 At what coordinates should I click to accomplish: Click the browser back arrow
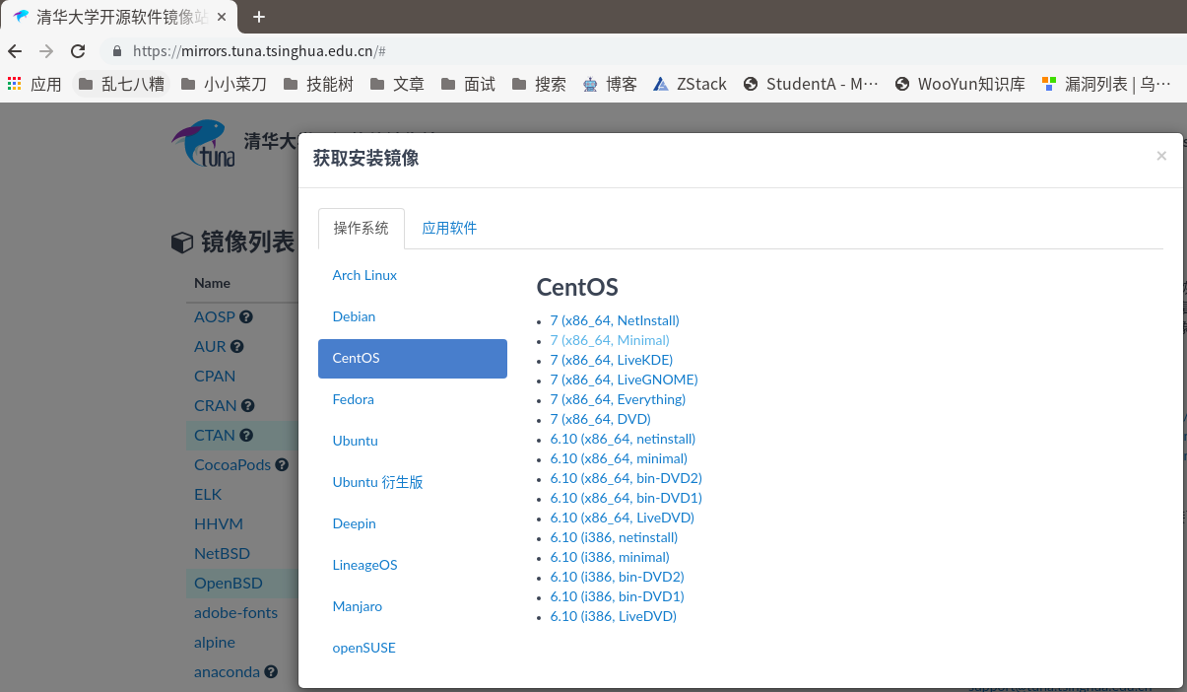(x=15, y=51)
